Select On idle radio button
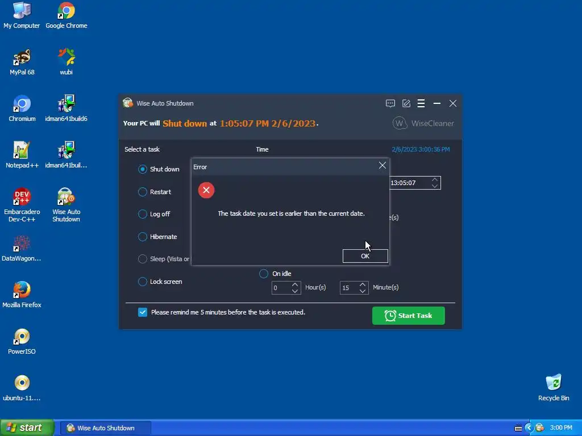Image resolution: width=582 pixels, height=436 pixels. pyautogui.click(x=264, y=274)
